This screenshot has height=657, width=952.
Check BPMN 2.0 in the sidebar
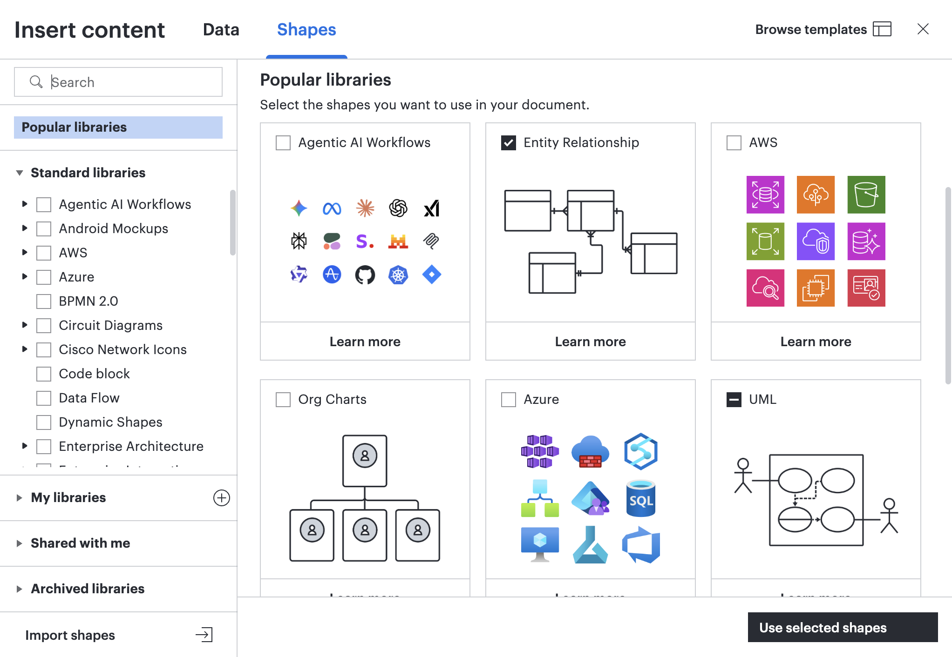pos(44,302)
